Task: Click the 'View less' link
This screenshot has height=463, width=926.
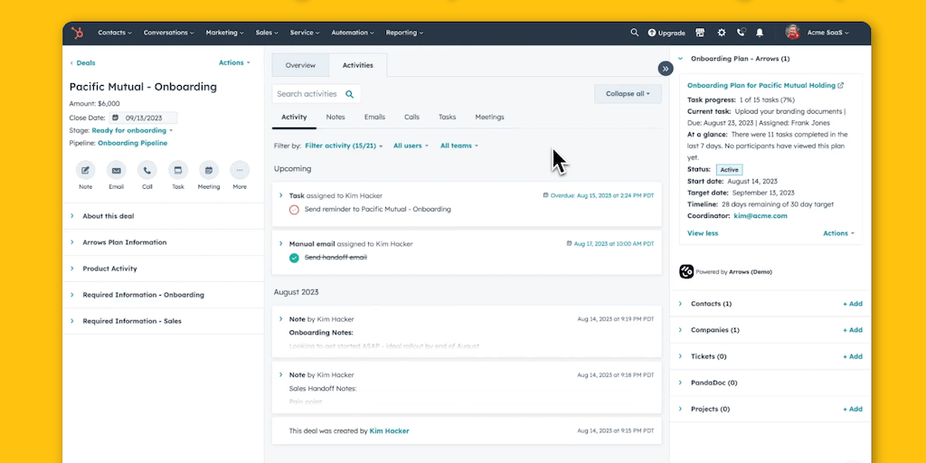Action: click(x=703, y=233)
